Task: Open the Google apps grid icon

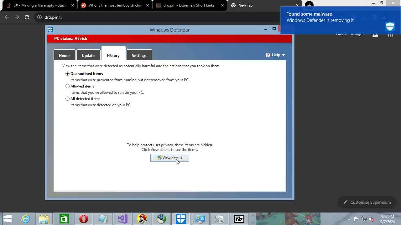Action: 390,35
